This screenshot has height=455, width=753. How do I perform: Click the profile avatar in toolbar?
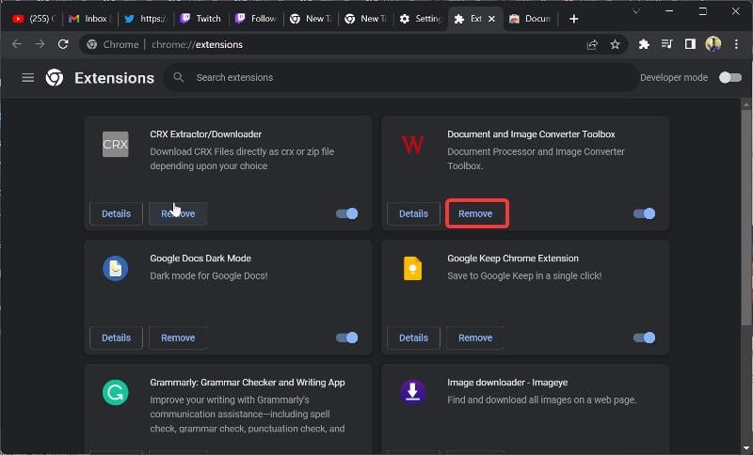713,44
